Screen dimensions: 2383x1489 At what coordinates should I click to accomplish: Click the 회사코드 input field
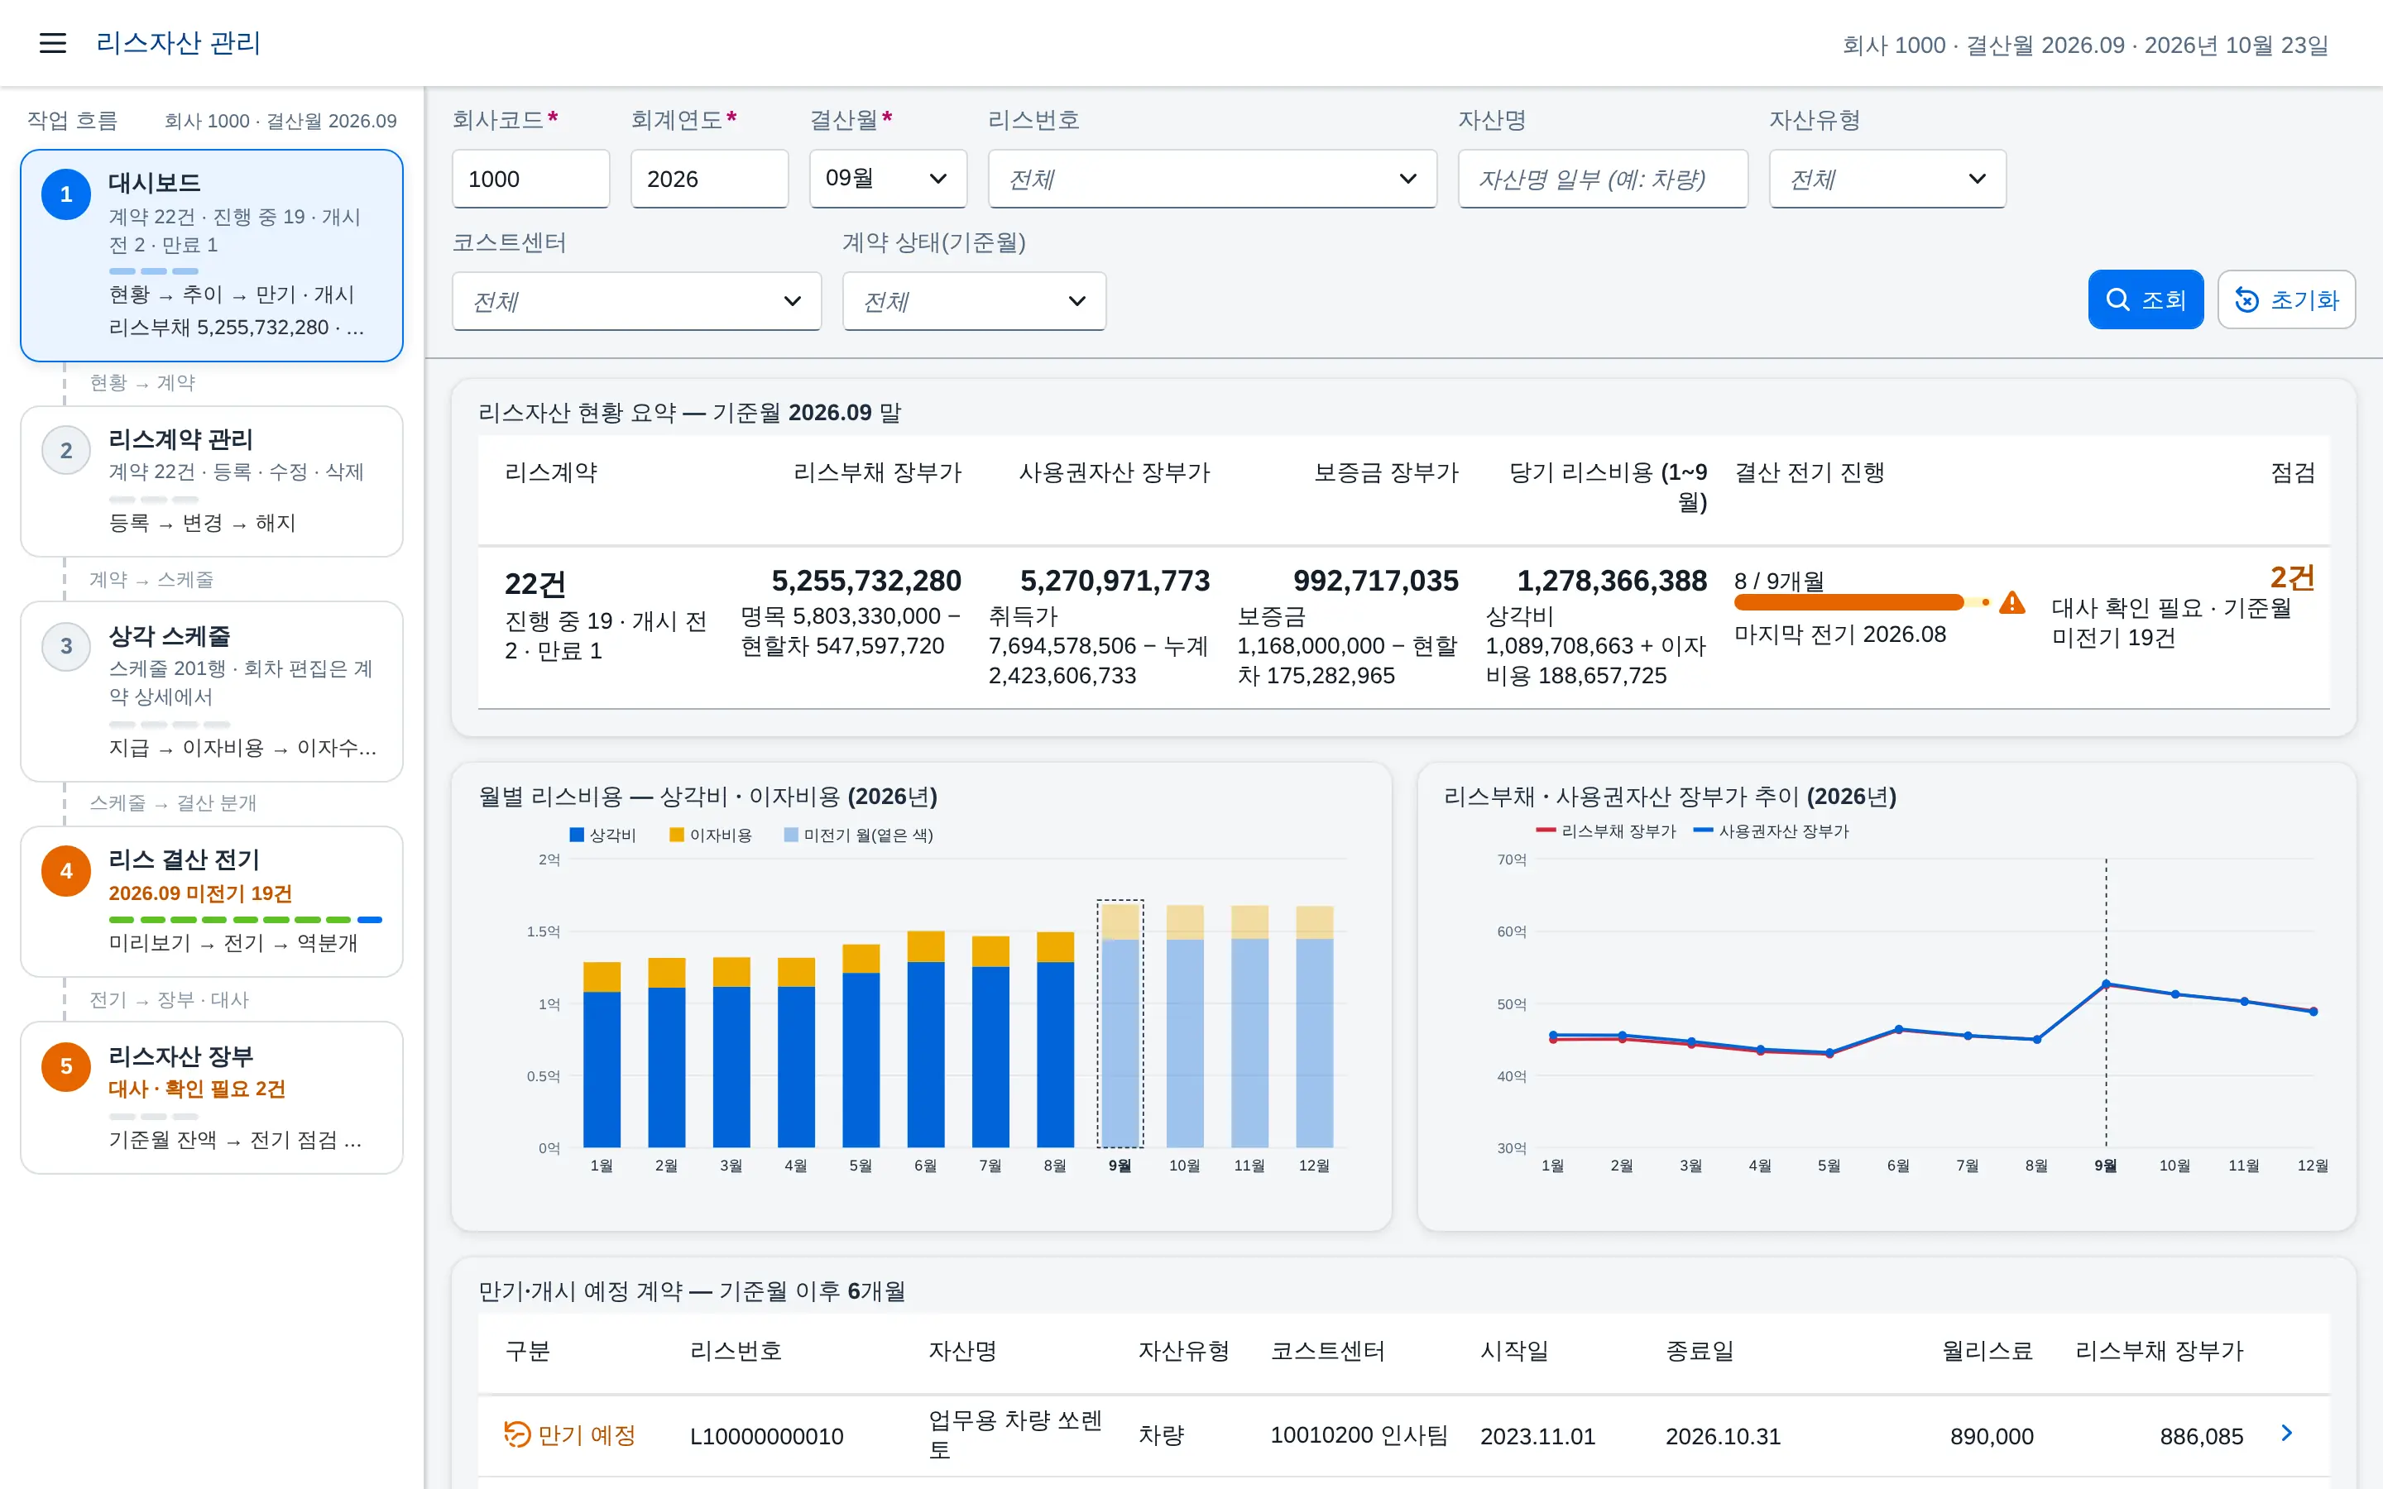click(530, 180)
